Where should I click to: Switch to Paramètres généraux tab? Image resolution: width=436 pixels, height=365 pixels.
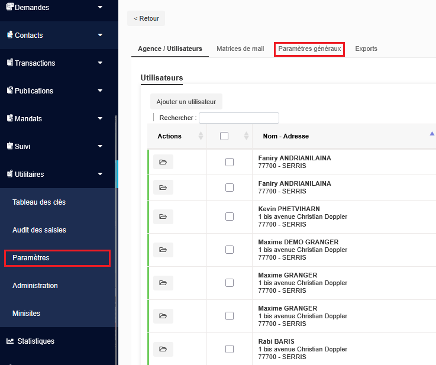click(309, 49)
